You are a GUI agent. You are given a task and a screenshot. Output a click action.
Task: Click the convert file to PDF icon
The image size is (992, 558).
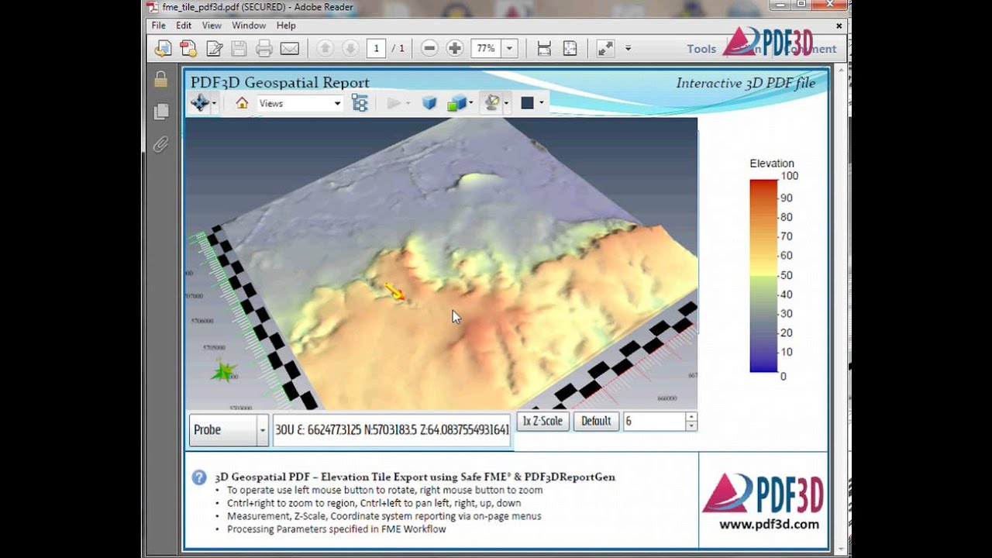[x=188, y=49]
